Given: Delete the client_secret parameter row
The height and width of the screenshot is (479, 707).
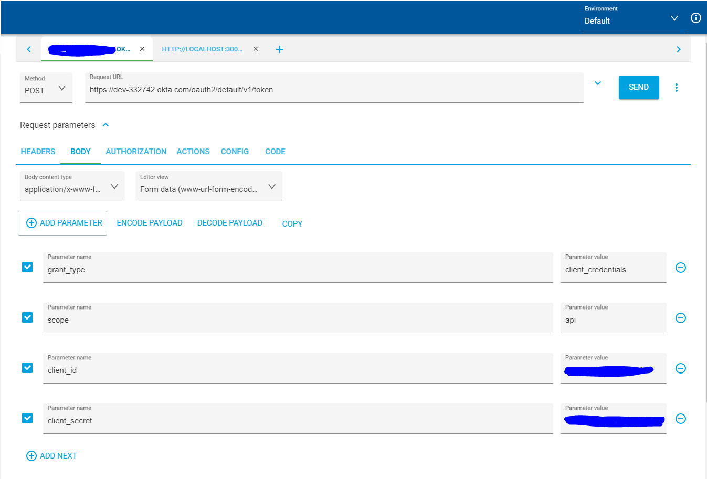Looking at the screenshot, I should [x=680, y=419].
